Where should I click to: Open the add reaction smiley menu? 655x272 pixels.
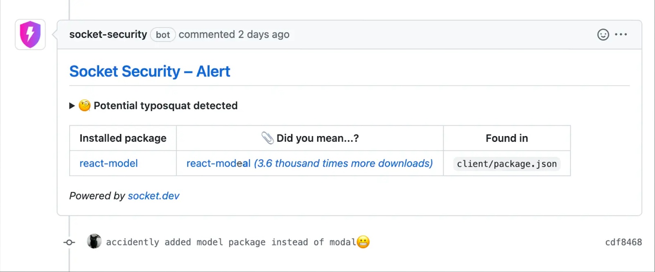click(x=603, y=35)
